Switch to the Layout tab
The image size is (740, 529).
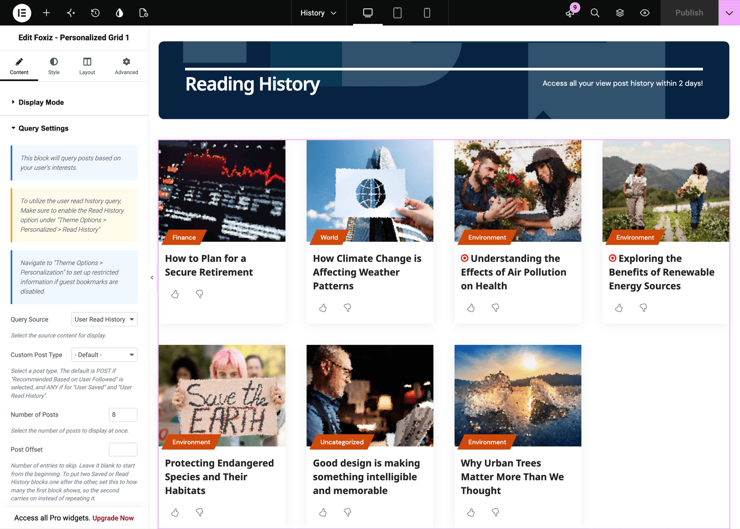[x=87, y=66]
